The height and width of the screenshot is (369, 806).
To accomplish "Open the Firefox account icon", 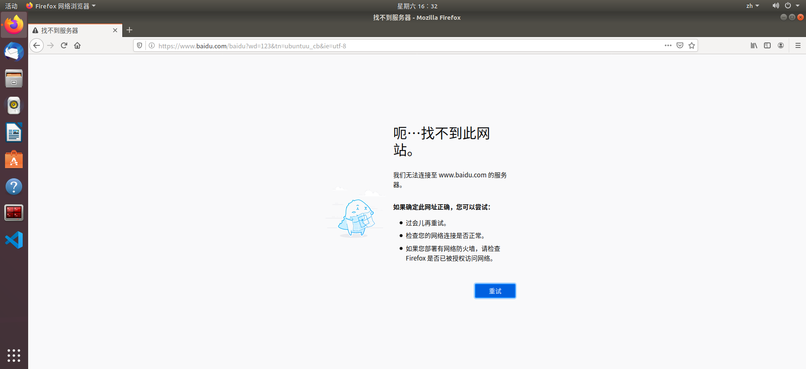I will pyautogui.click(x=781, y=45).
